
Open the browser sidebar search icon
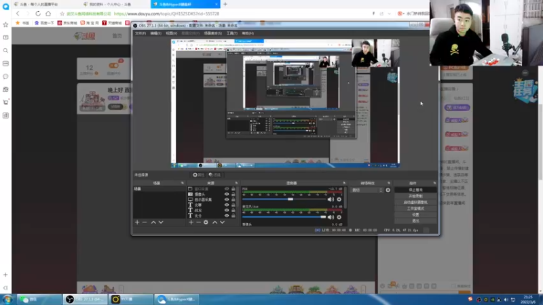(5, 50)
